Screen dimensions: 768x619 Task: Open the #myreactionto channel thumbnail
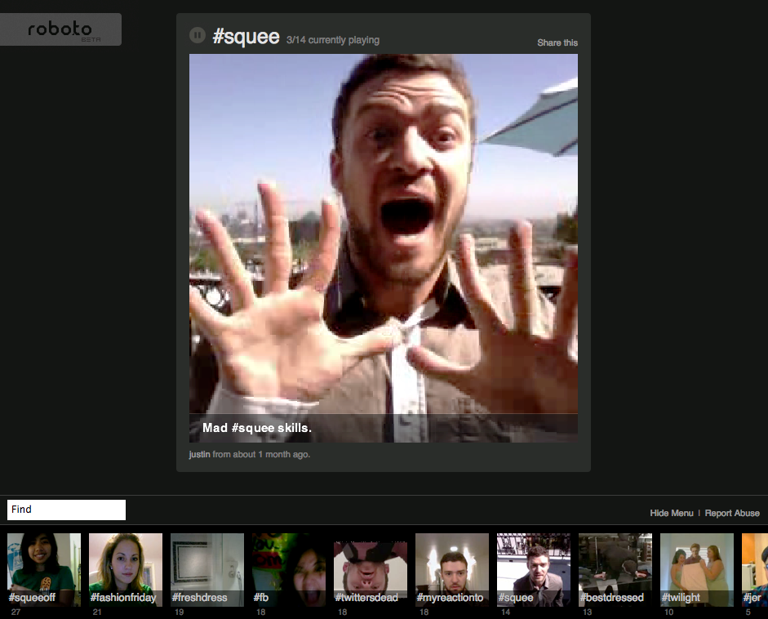pyautogui.click(x=452, y=569)
